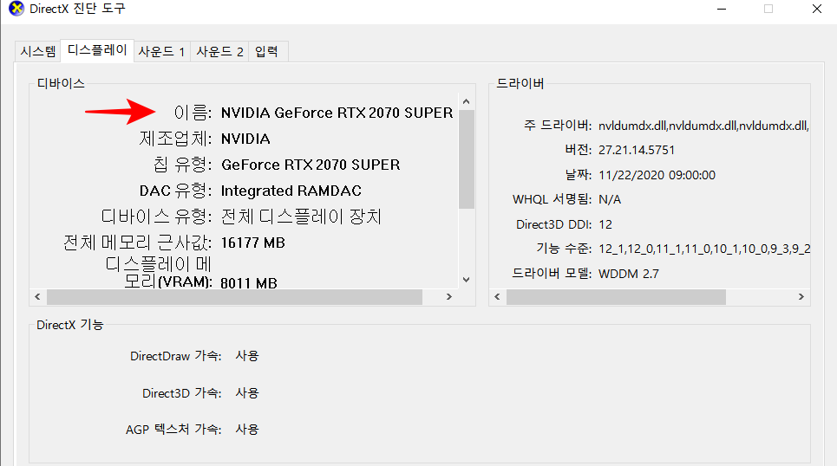This screenshot has width=837, height=466.
Task: Click the total memory value 16177 MB
Action: click(253, 243)
